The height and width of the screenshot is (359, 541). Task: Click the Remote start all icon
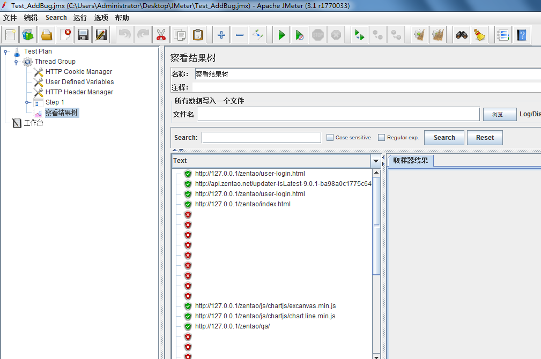[x=359, y=34]
